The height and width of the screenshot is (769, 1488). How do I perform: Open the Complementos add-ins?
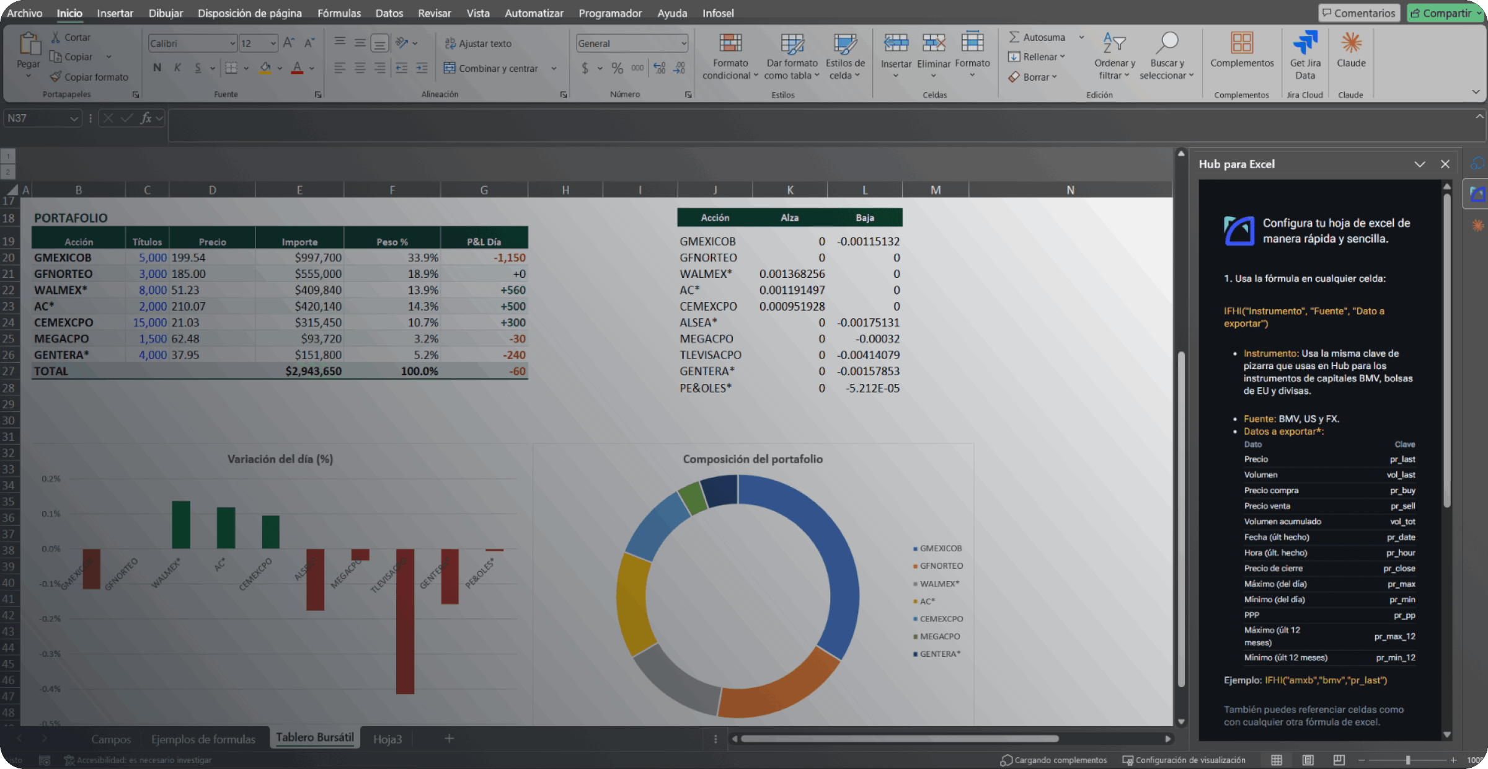(1242, 50)
